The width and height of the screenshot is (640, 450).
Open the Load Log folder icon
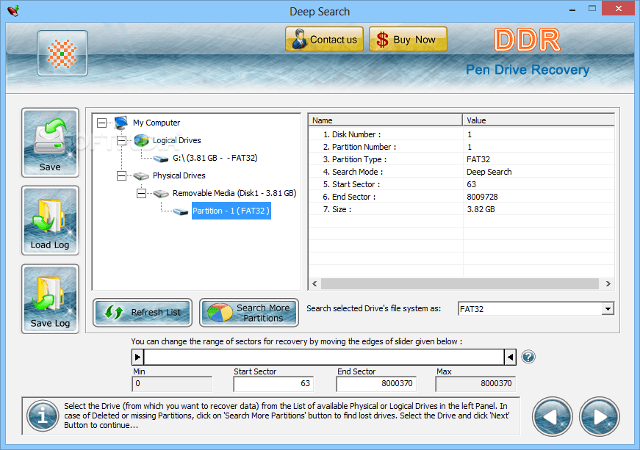point(49,219)
